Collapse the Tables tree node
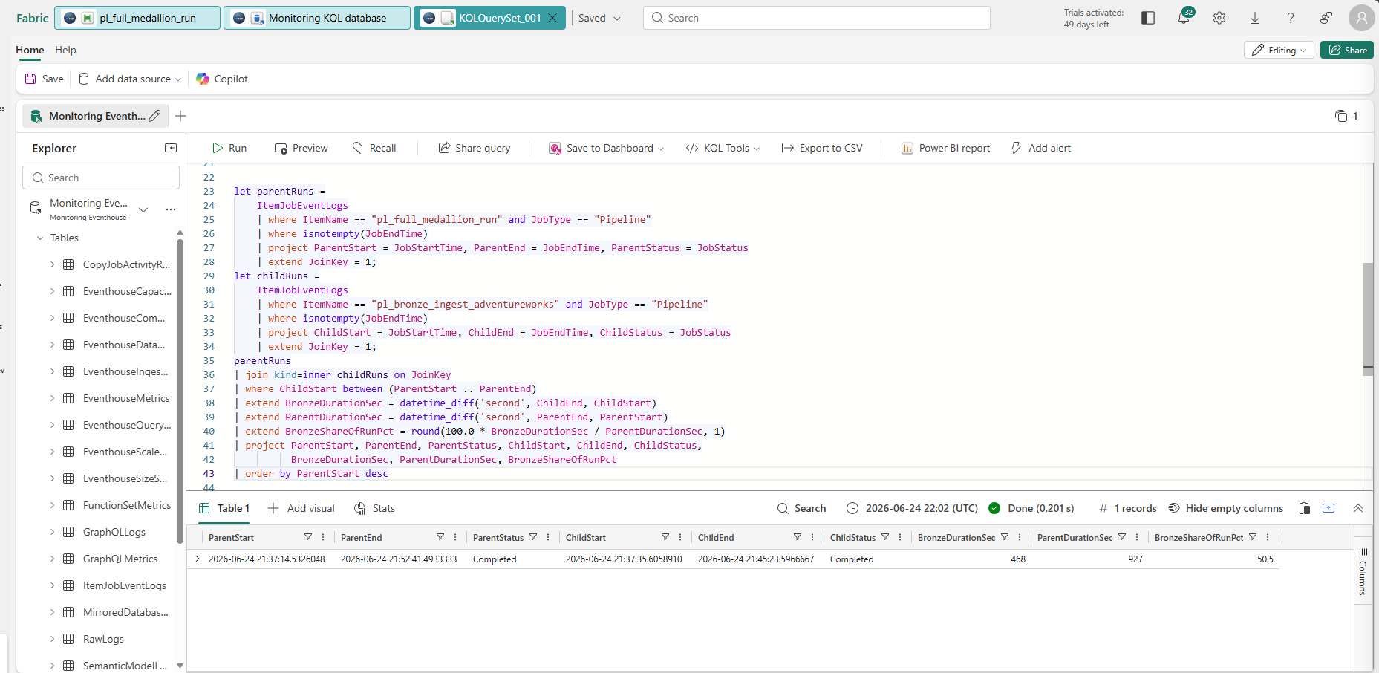 [40, 238]
